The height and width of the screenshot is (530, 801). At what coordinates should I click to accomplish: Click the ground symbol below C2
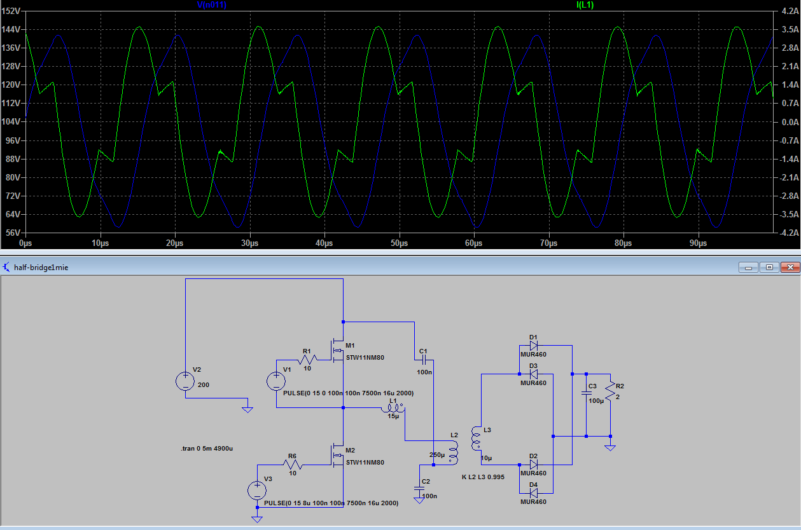(x=419, y=500)
